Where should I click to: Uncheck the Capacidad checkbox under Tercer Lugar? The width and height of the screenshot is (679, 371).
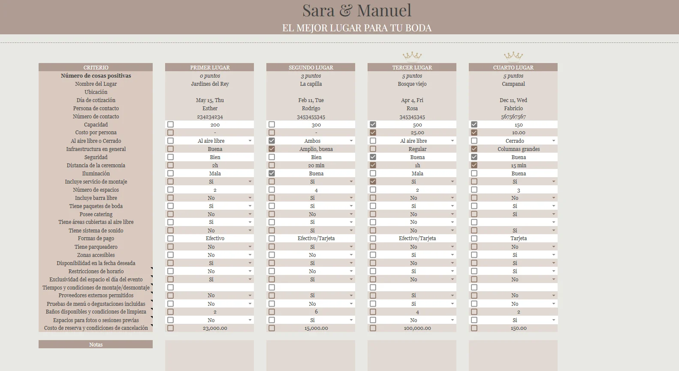[x=373, y=124]
